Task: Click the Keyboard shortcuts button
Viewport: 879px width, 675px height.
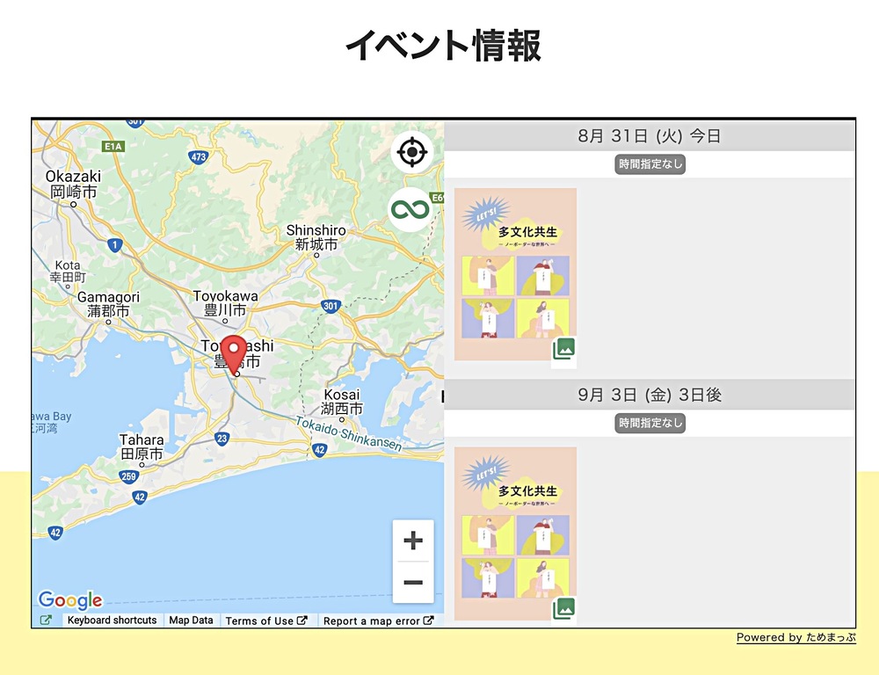Action: coord(113,620)
